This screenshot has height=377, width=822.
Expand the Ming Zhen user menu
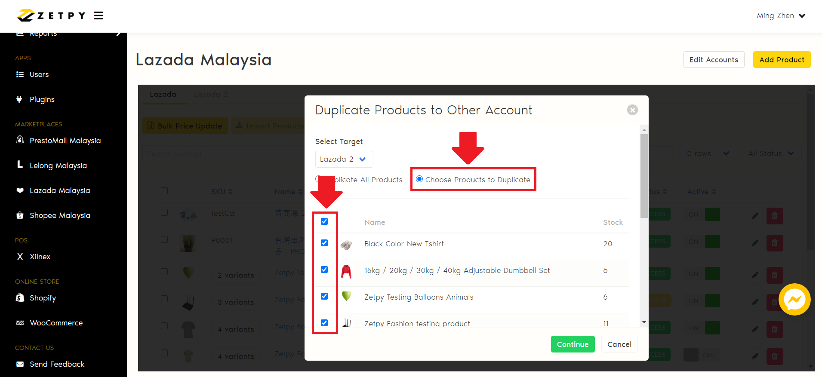click(x=780, y=16)
